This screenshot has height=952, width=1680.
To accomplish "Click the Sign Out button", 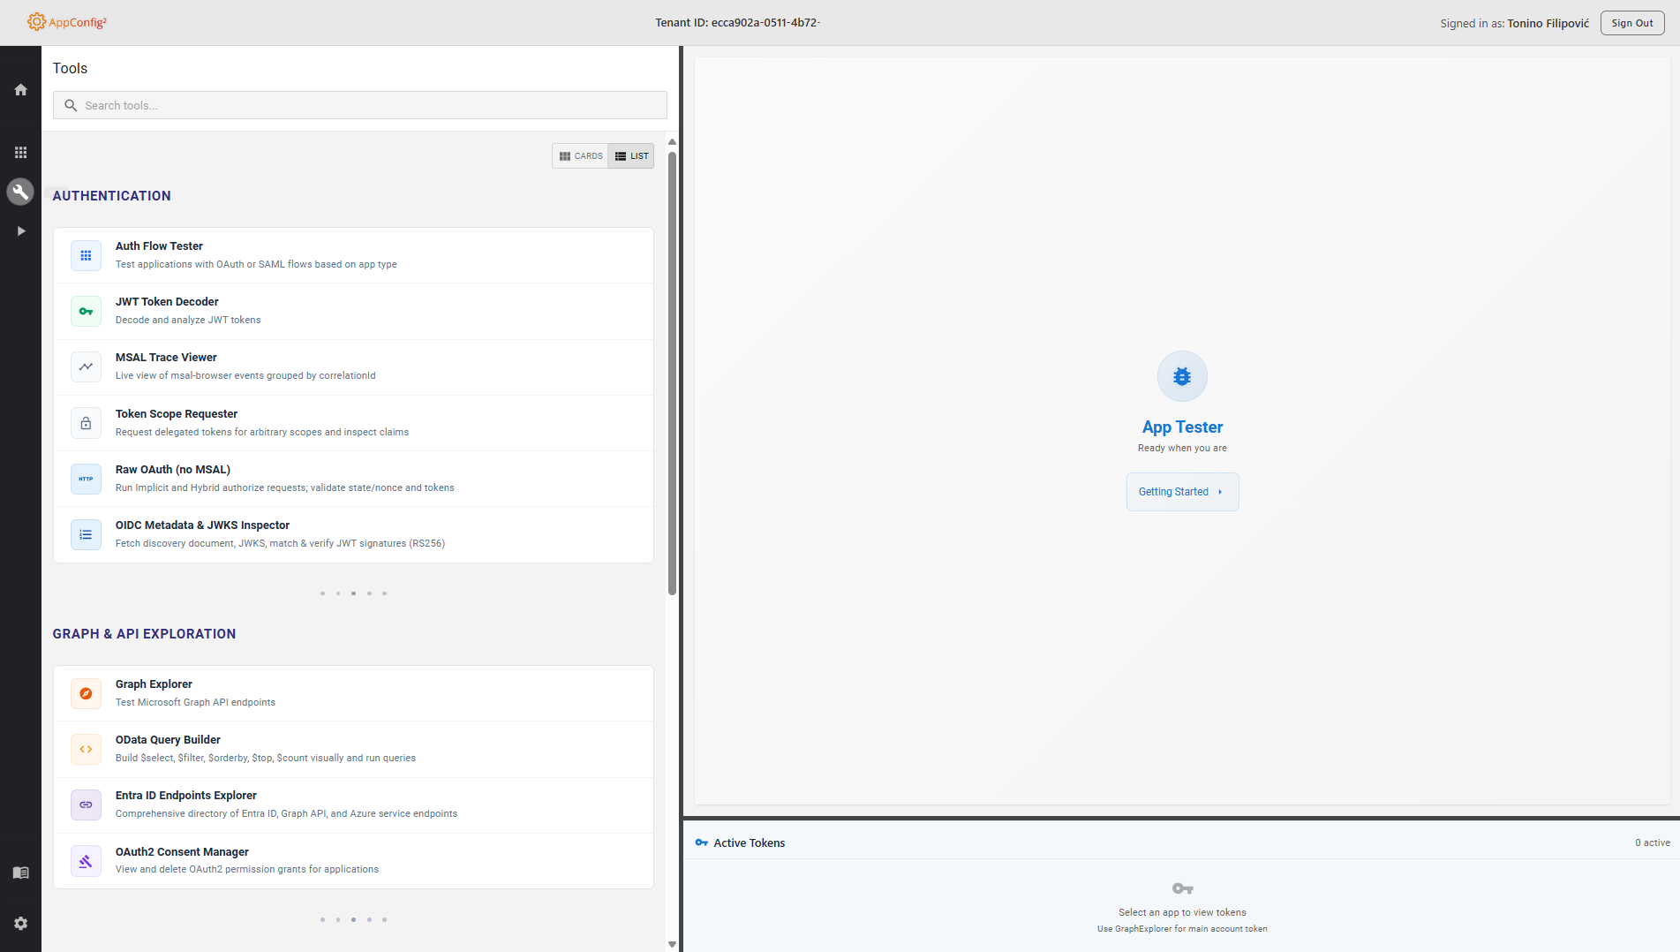I will (1631, 23).
